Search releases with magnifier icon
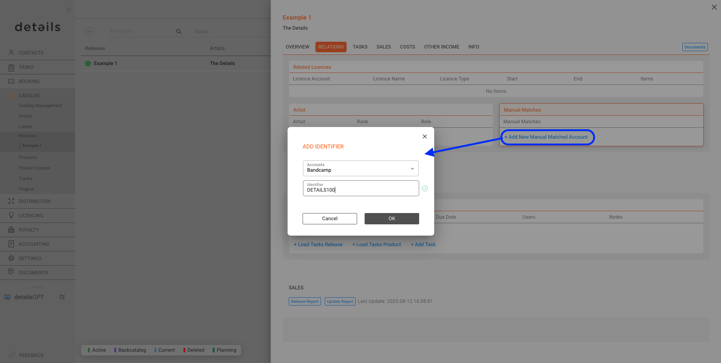 click(179, 32)
